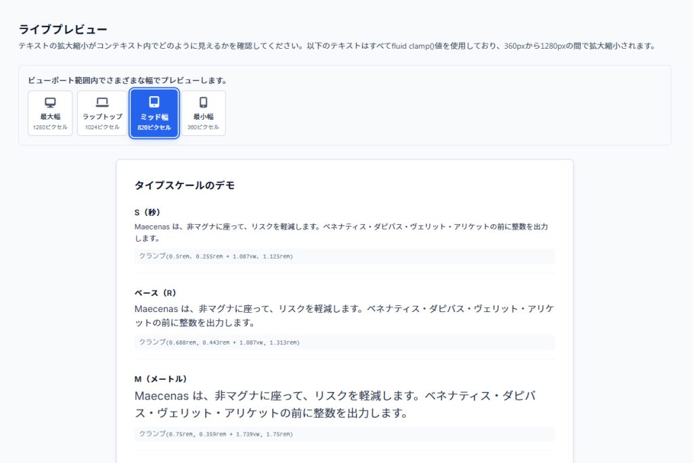Click the laptop icon for ラップトップ

[x=102, y=102]
